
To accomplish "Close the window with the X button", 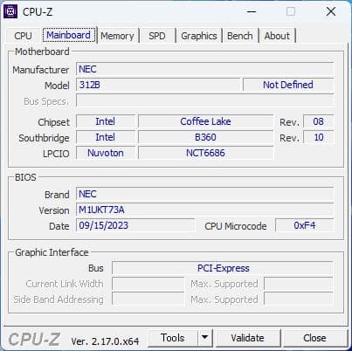I will (331, 12).
